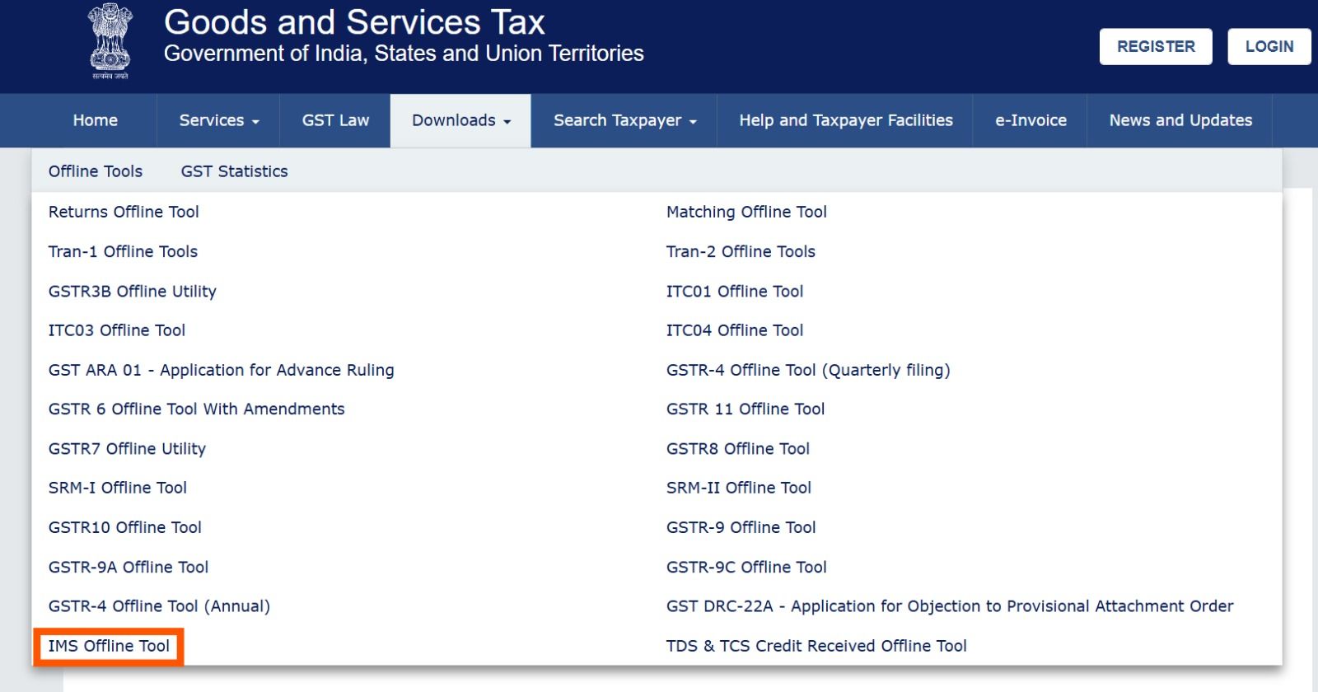The image size is (1318, 692).
Task: Open GSTR7 Offline Utility
Action: point(127,448)
